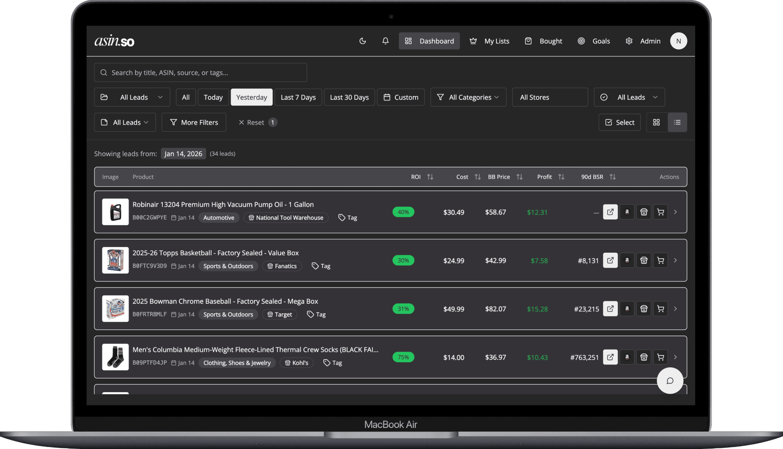Open external link for Topps Basketball lead
This screenshot has height=449, width=783.
click(610, 260)
